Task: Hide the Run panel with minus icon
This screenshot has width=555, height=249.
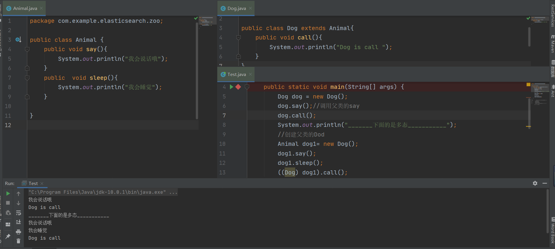Action: [545, 183]
